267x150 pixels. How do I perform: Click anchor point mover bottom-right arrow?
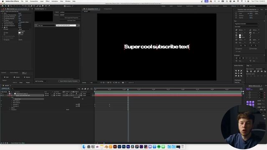pyautogui.click(x=241, y=75)
